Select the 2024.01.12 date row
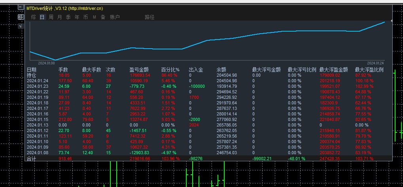 pos(38,130)
